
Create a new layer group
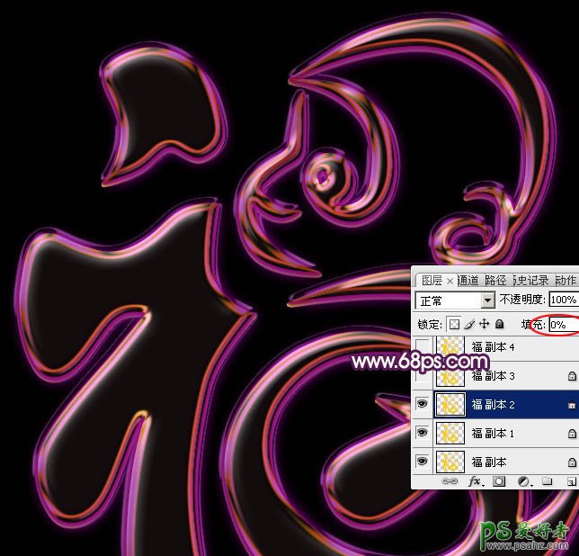pyautogui.click(x=547, y=481)
